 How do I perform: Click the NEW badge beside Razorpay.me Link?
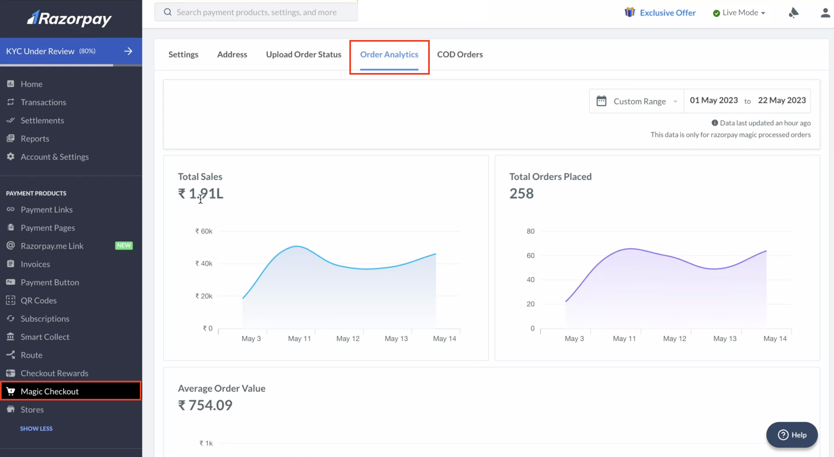pyautogui.click(x=124, y=245)
